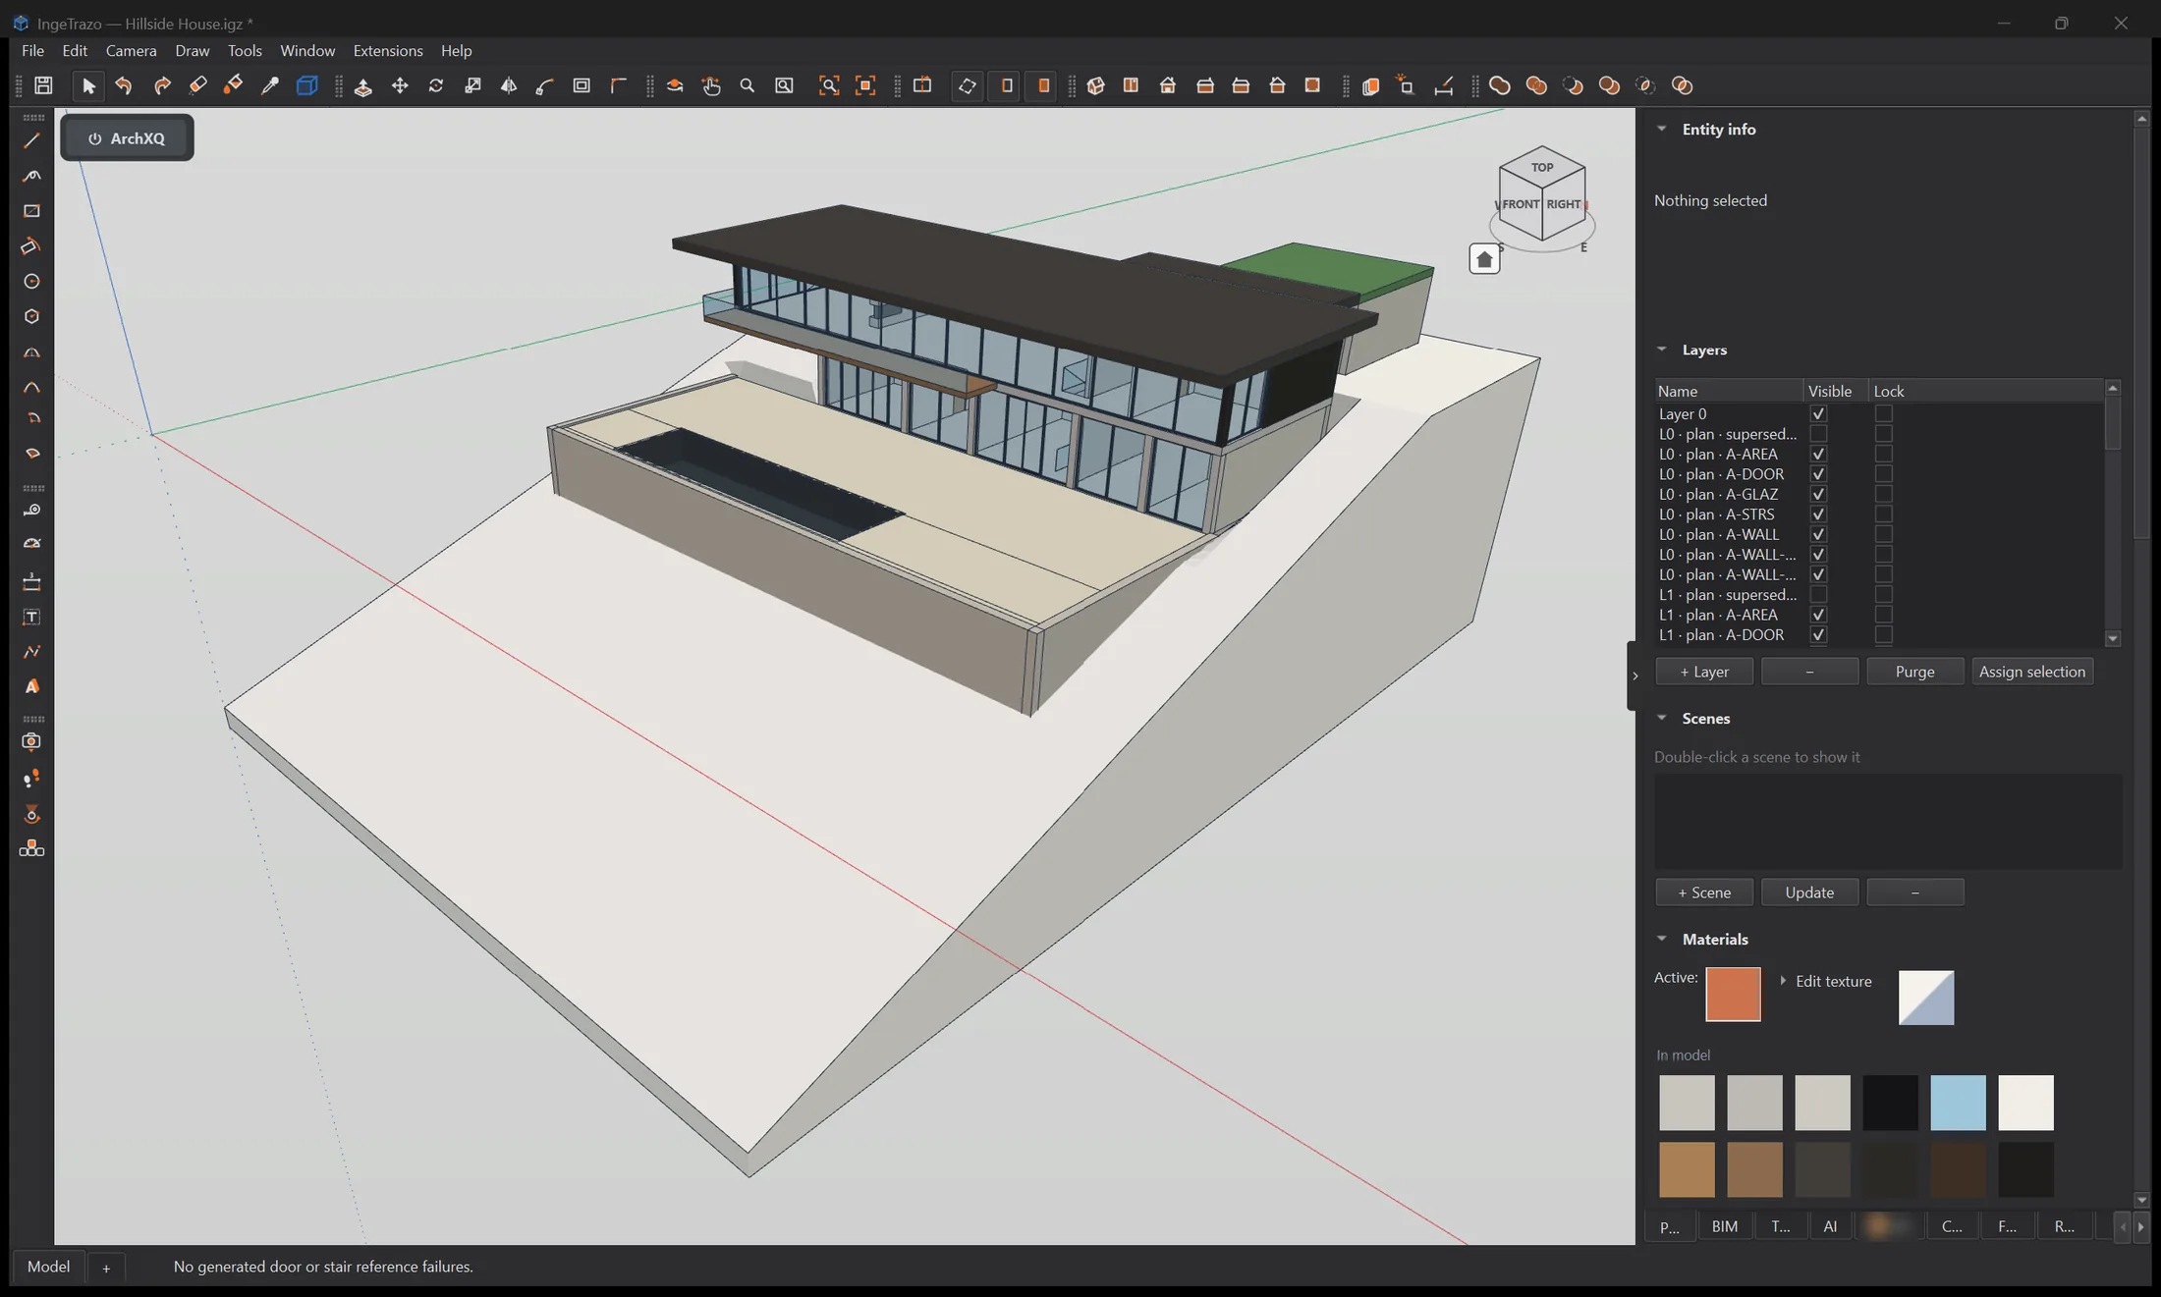Open the Camera menu
This screenshot has width=2161, height=1297.
point(131,51)
